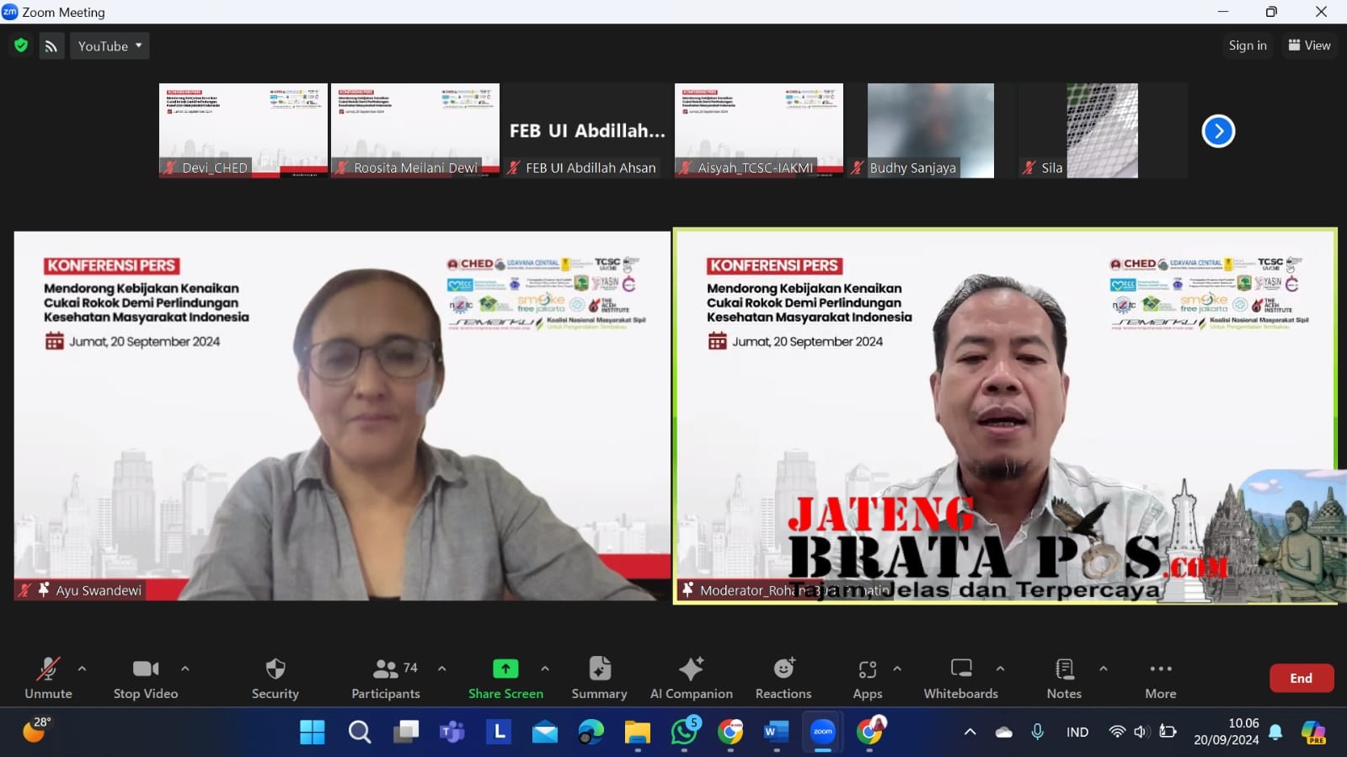Open the Security shield icon

tap(275, 669)
